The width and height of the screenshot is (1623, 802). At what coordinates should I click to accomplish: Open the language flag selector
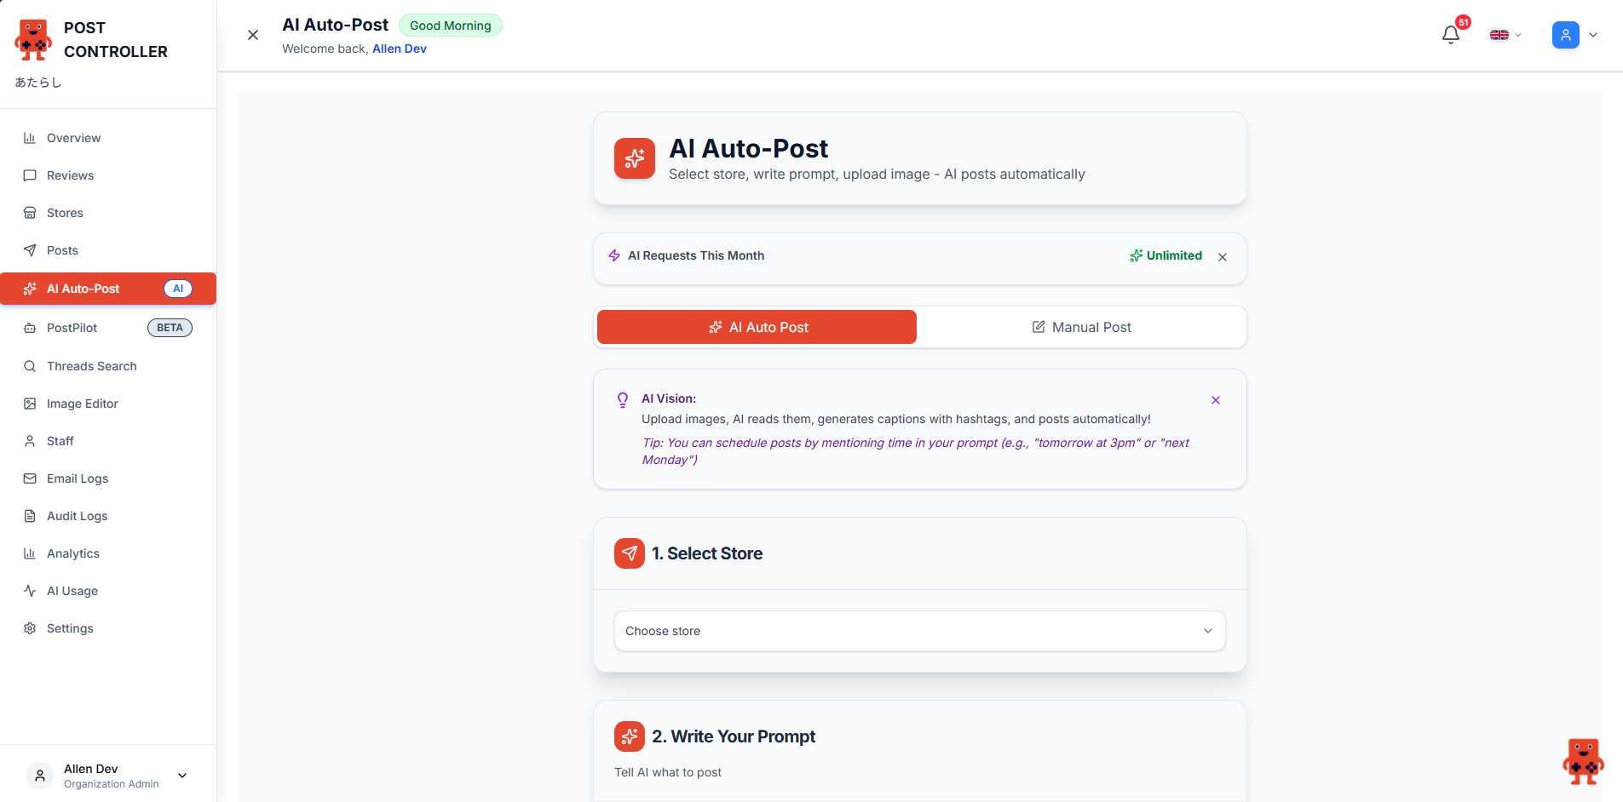pos(1505,35)
